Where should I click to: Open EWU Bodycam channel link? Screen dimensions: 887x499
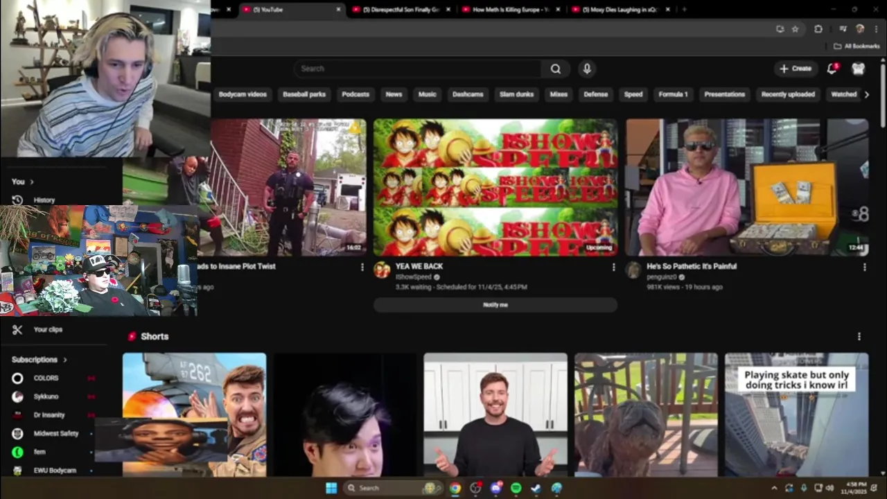point(55,471)
